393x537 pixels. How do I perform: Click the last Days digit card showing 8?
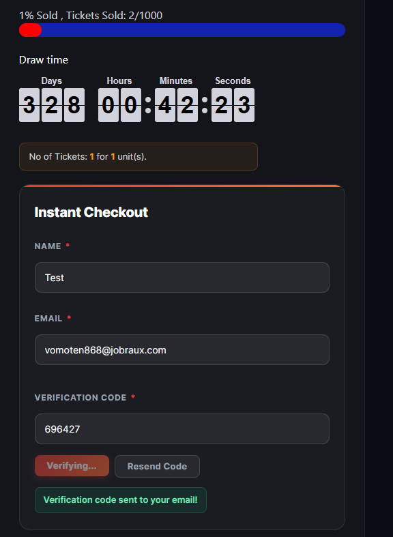(x=74, y=105)
